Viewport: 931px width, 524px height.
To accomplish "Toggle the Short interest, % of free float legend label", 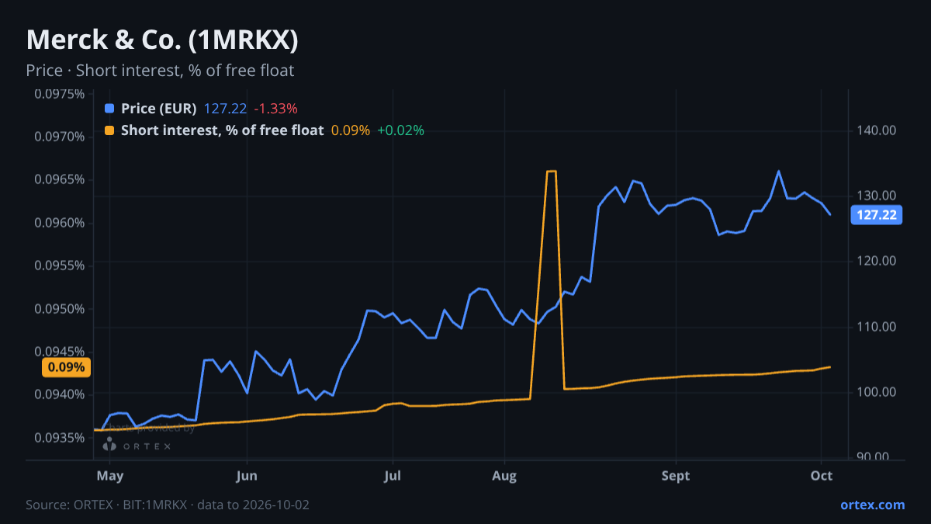I will pos(222,130).
